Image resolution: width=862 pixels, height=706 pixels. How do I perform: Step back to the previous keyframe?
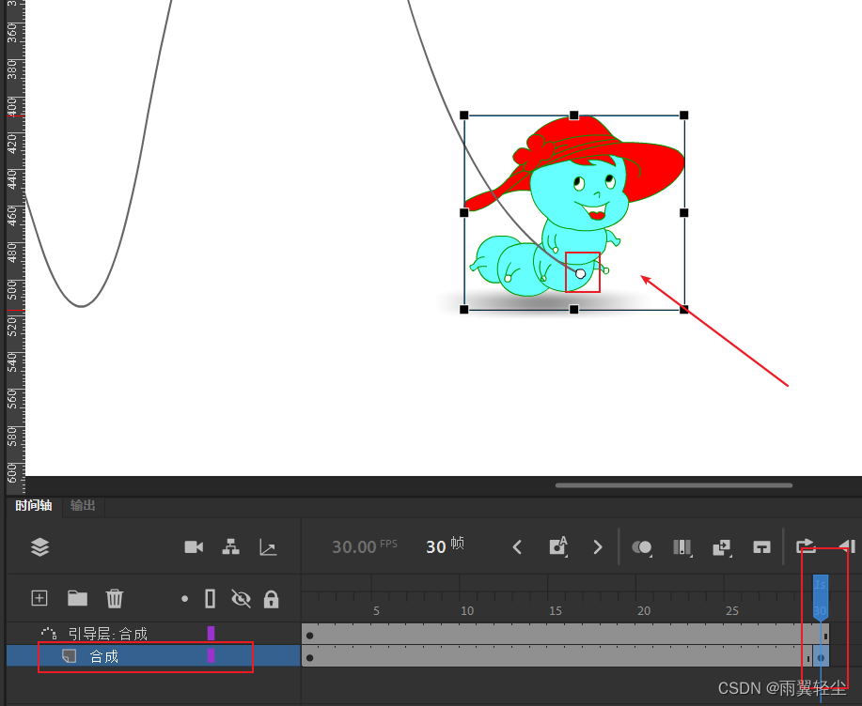click(x=517, y=546)
